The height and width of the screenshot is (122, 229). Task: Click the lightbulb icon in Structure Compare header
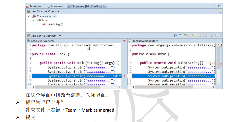pos(220,11)
